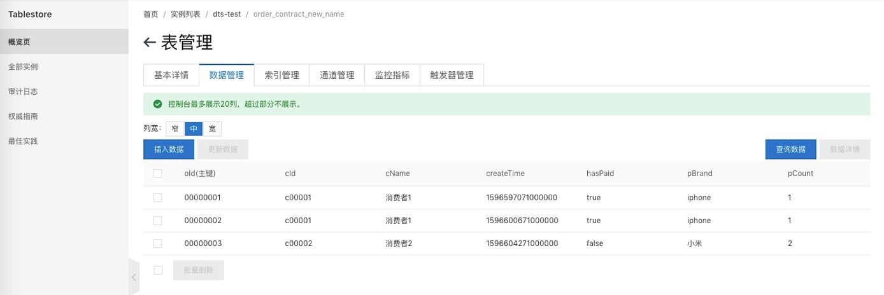The height and width of the screenshot is (295, 884).
Task: Click cell 00000002 in oId column
Action: point(203,221)
